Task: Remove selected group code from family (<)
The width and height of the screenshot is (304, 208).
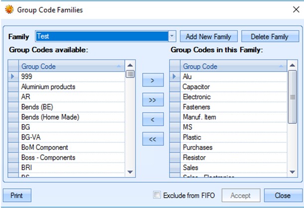Action: 153,120
